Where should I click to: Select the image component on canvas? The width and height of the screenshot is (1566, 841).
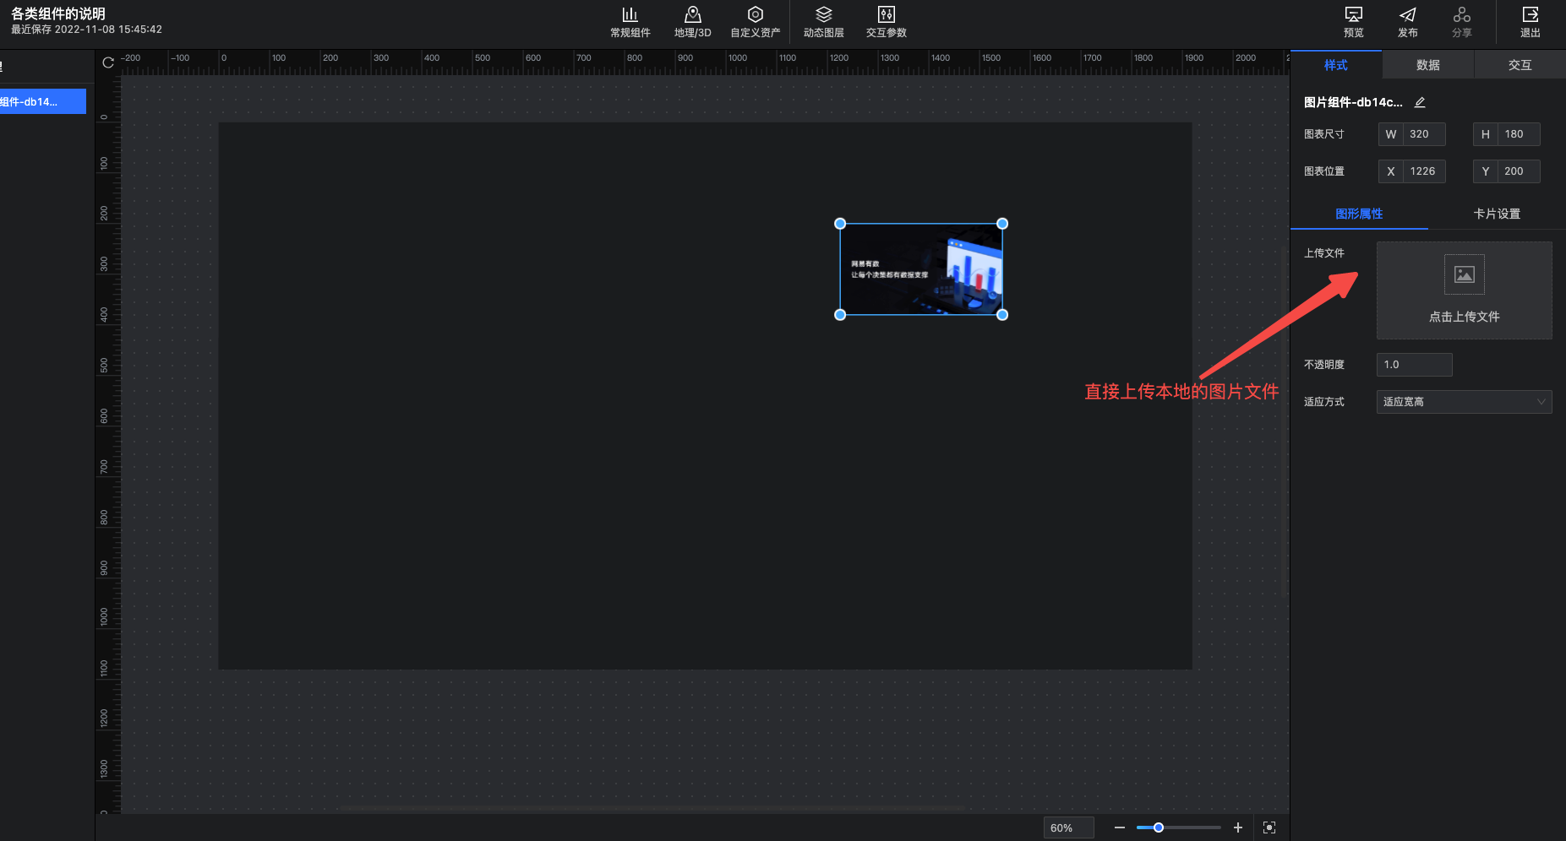(x=920, y=269)
